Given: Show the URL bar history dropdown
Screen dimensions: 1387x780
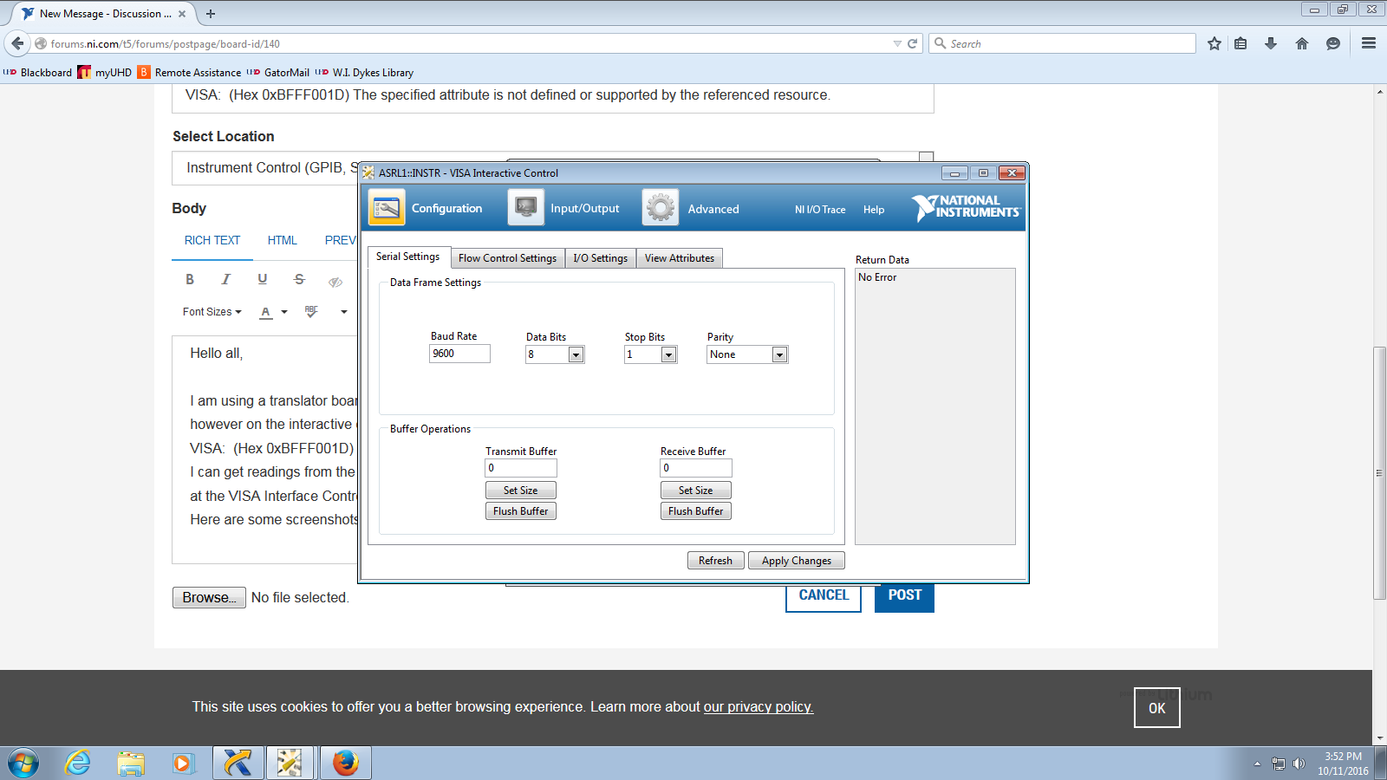Looking at the screenshot, I should point(897,43).
